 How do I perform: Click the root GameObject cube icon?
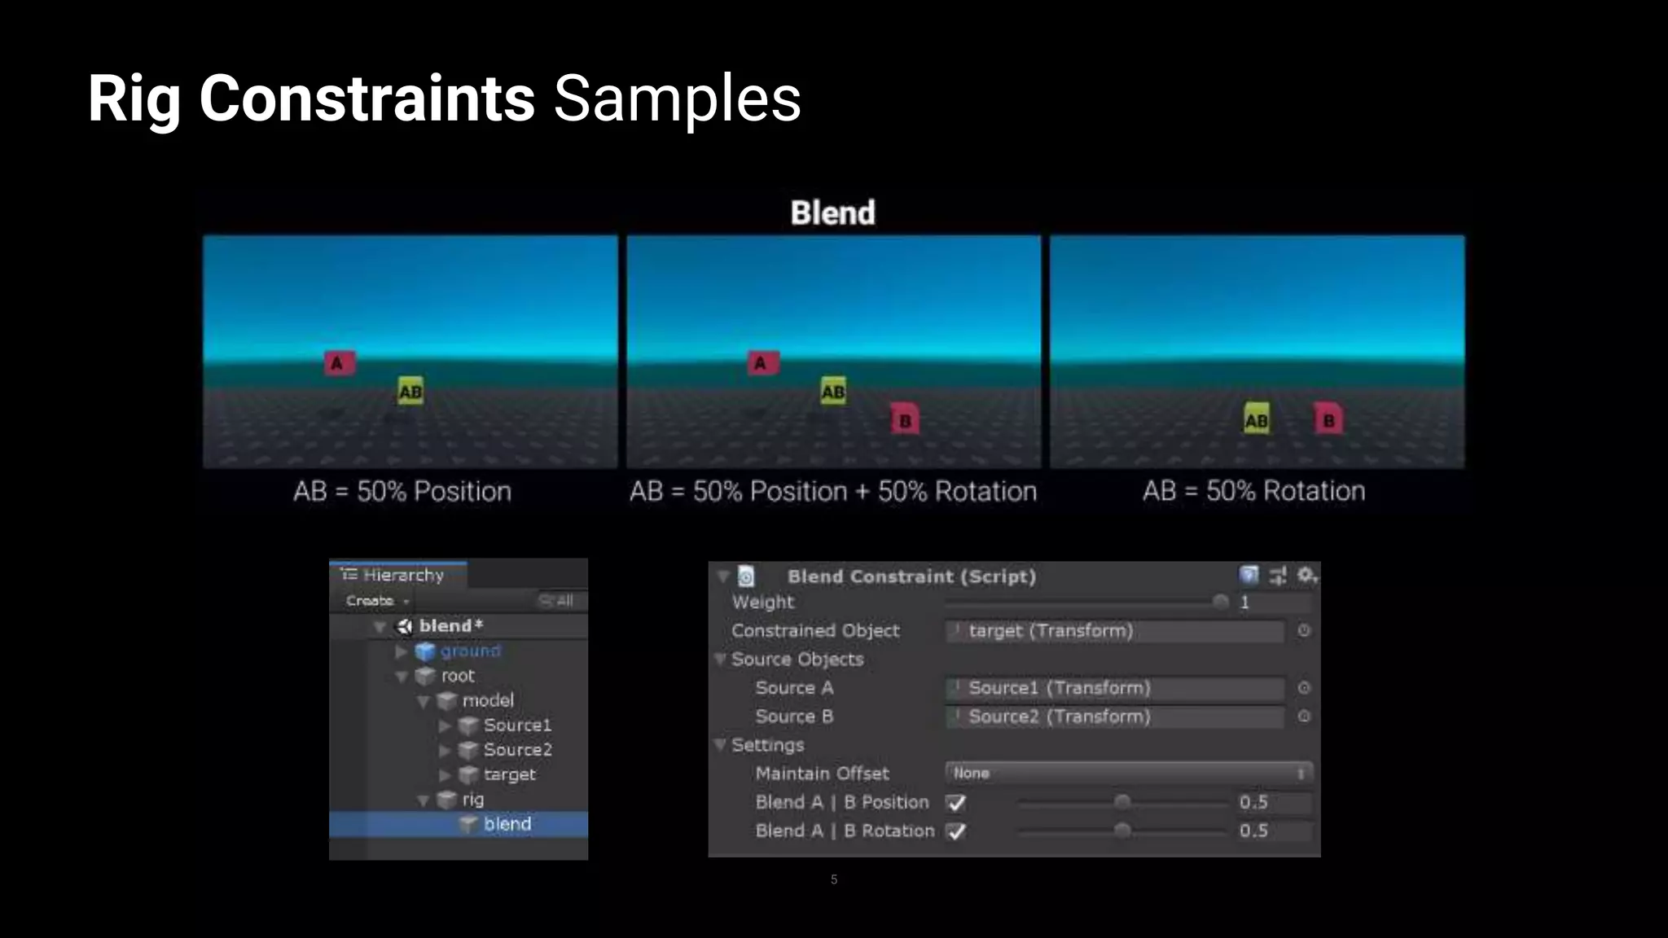(x=425, y=676)
